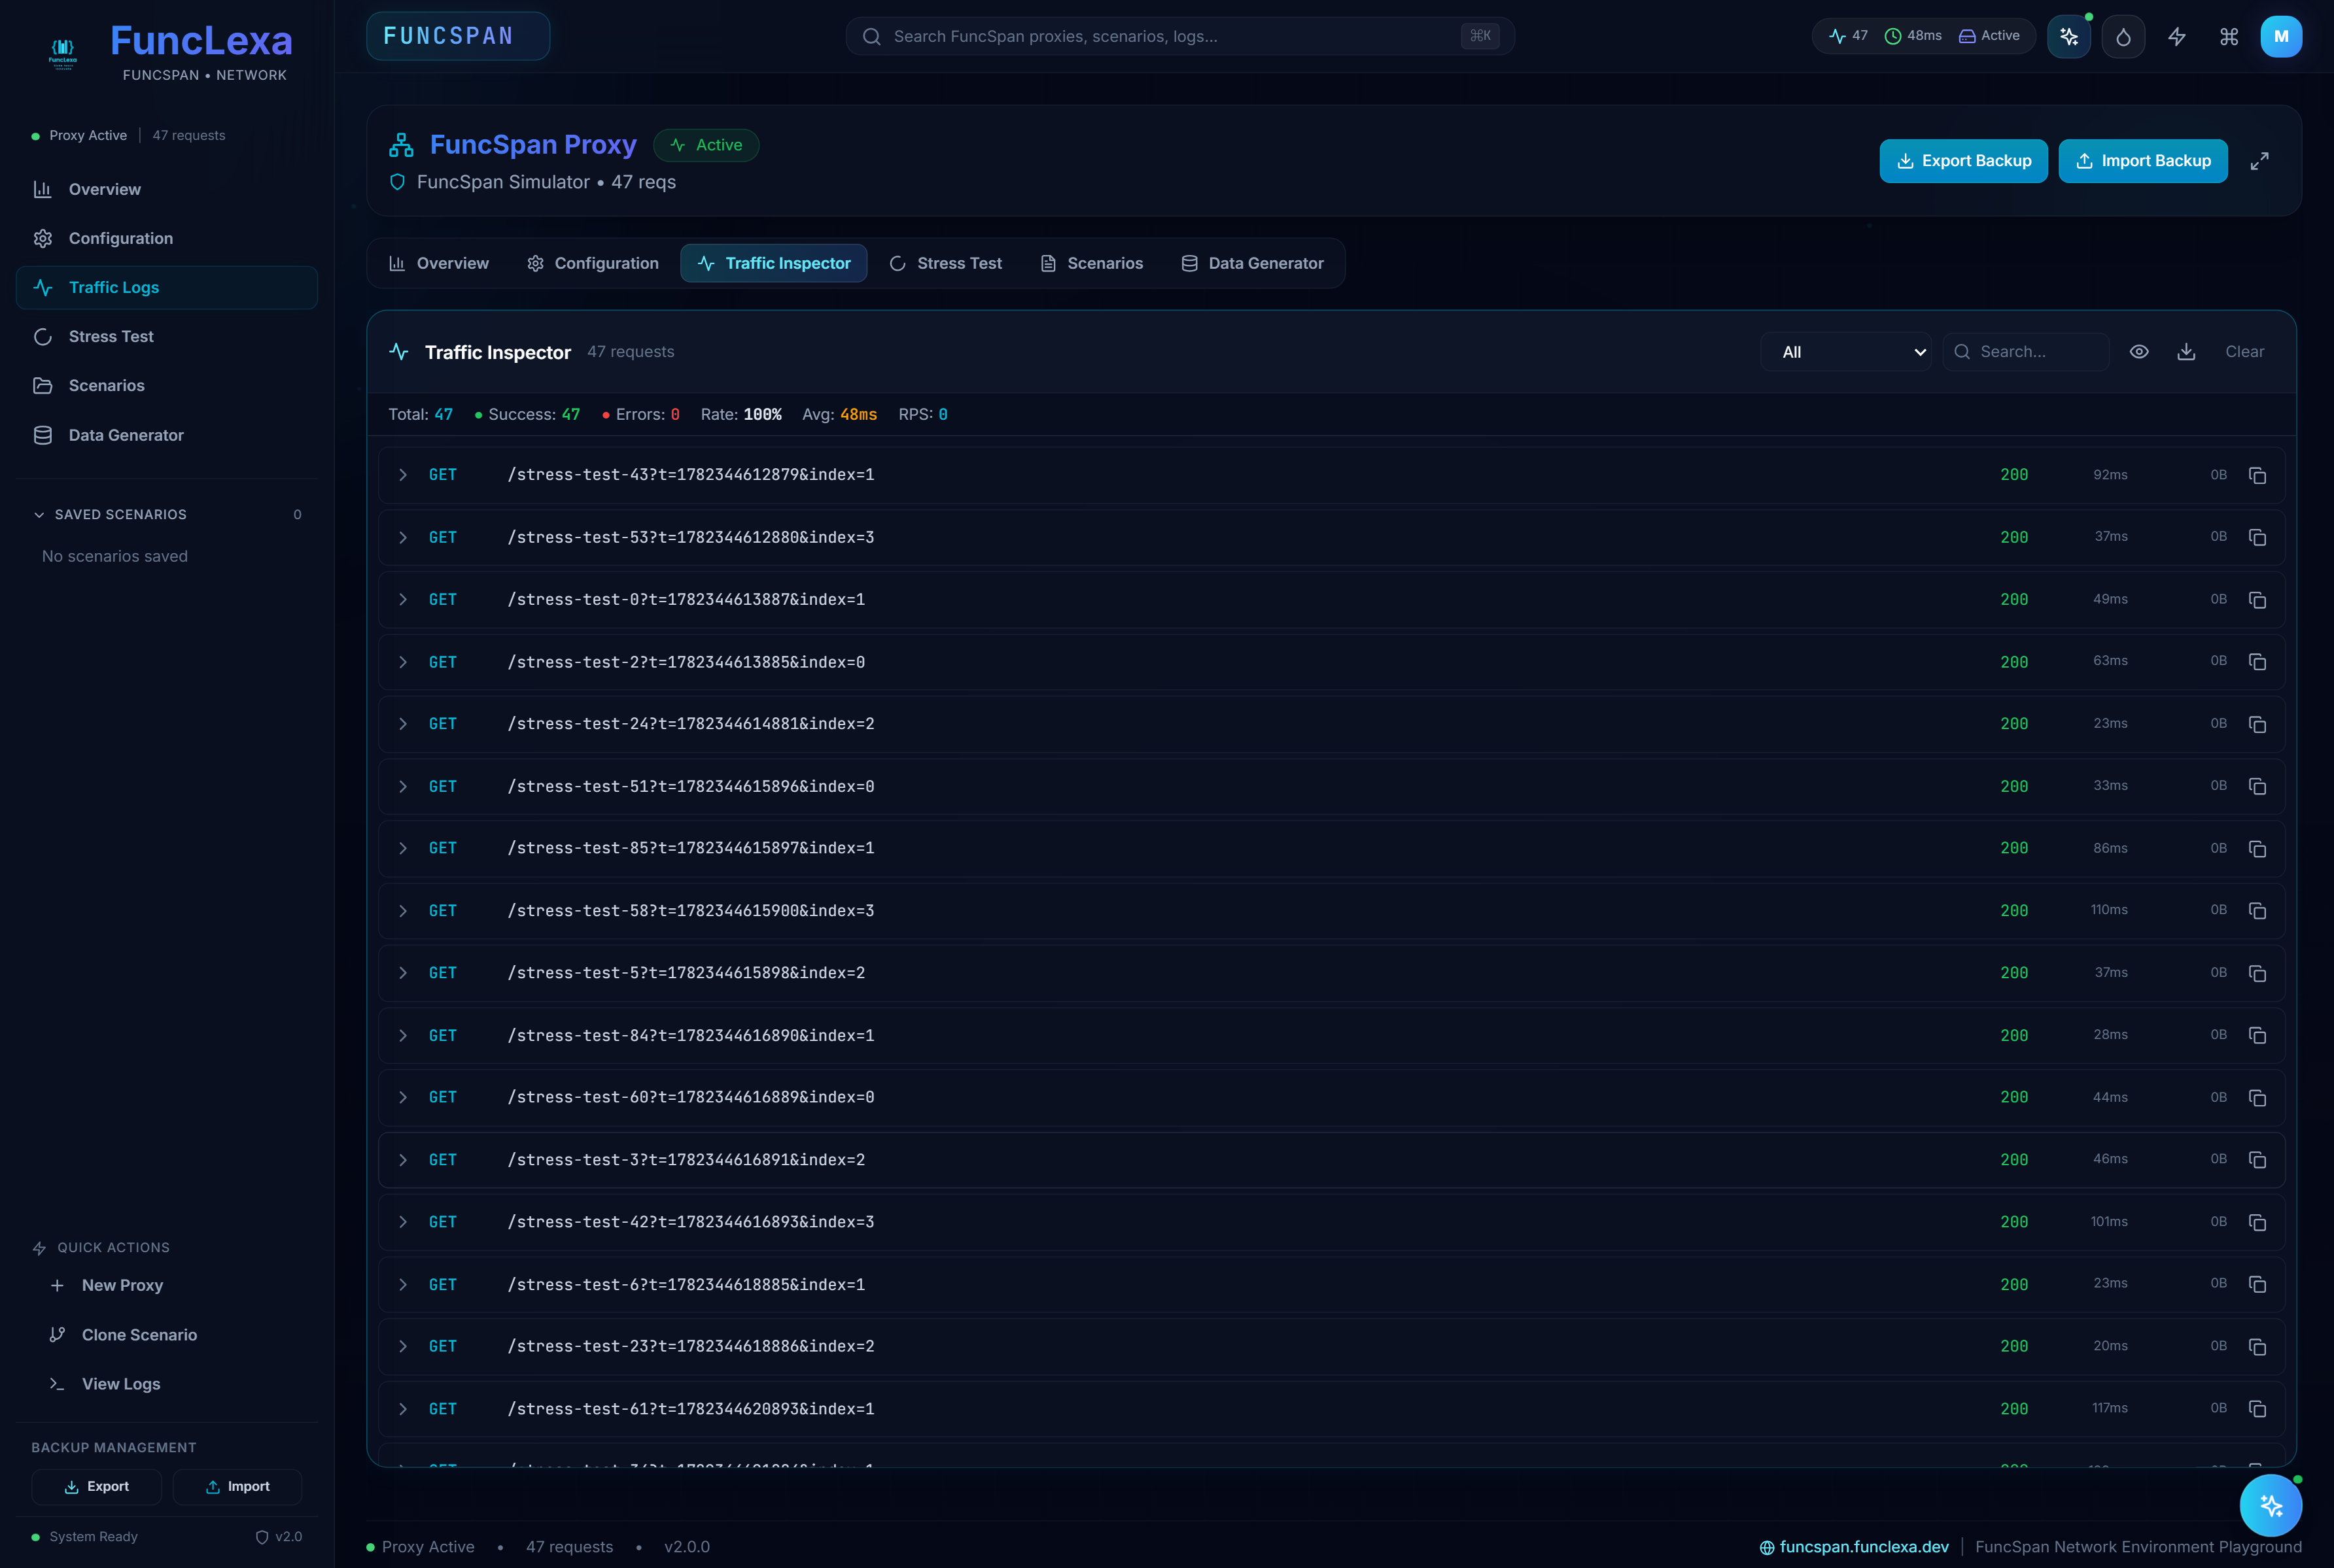
Task: Open Overview in the sidebar
Action: [x=167, y=189]
